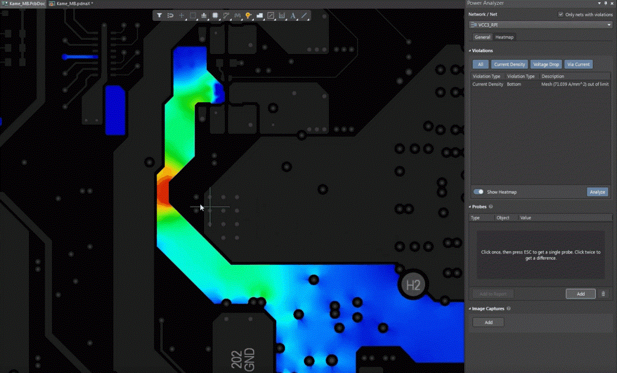Turn off the Show Heatmap toggle
The image size is (617, 373).
pyautogui.click(x=478, y=191)
